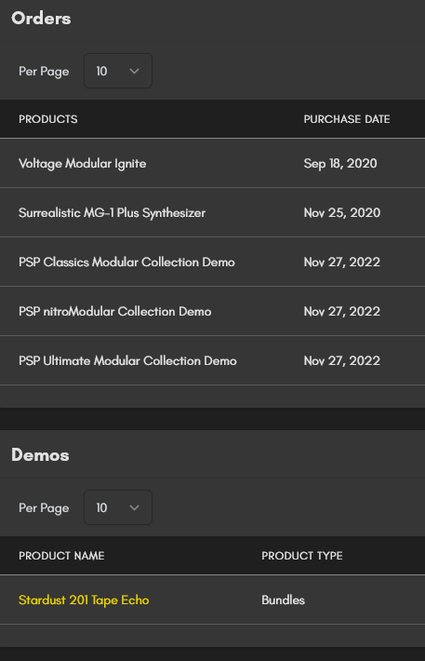The image size is (425, 661).
Task: Select Surrealistic MG-1 Plus Synthesizer order
Action: 112,213
